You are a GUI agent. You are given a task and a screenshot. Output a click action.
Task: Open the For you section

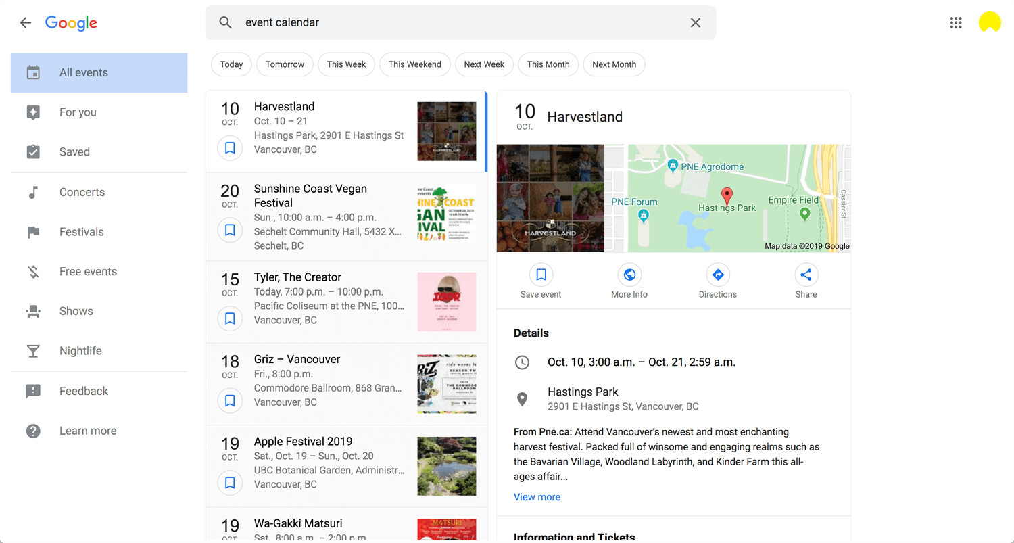pyautogui.click(x=99, y=112)
